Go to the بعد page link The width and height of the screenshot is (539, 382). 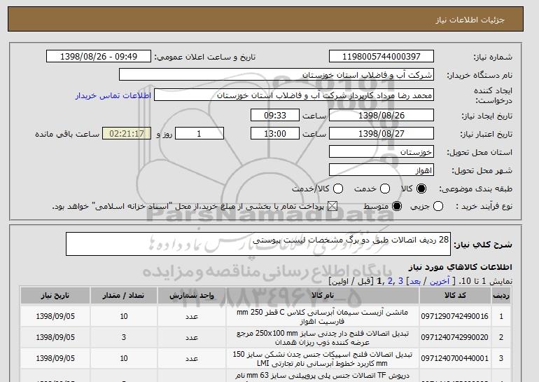point(415,282)
